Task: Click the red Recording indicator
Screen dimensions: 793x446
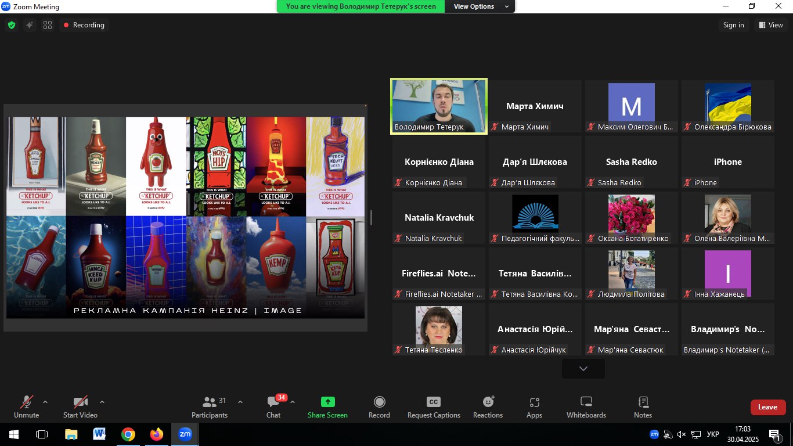Action: pos(84,25)
